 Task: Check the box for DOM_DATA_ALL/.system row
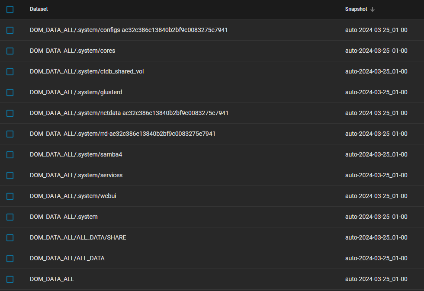[10, 217]
